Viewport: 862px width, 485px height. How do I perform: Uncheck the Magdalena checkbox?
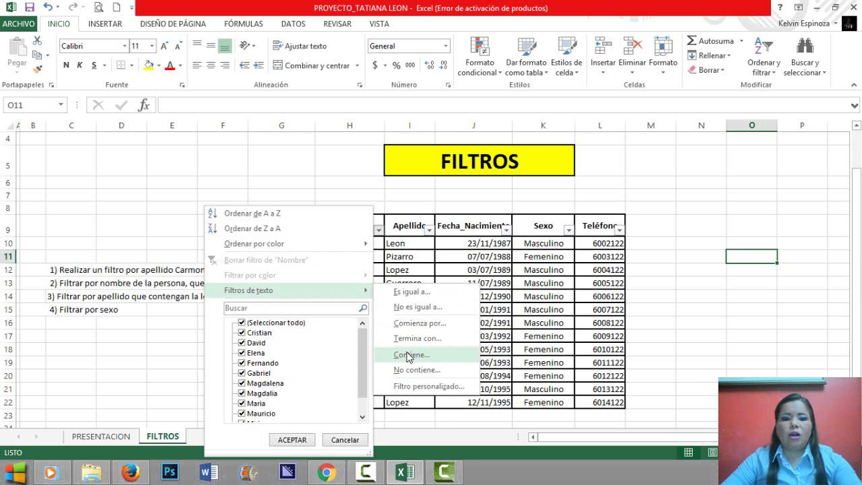(x=242, y=383)
